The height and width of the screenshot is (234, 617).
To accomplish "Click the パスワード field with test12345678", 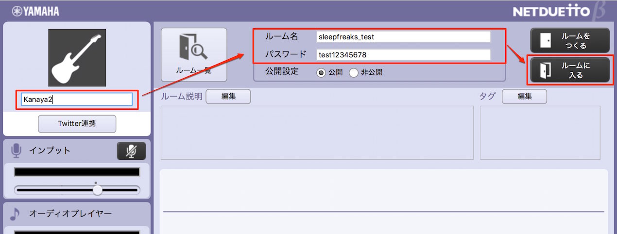I will tap(403, 54).
